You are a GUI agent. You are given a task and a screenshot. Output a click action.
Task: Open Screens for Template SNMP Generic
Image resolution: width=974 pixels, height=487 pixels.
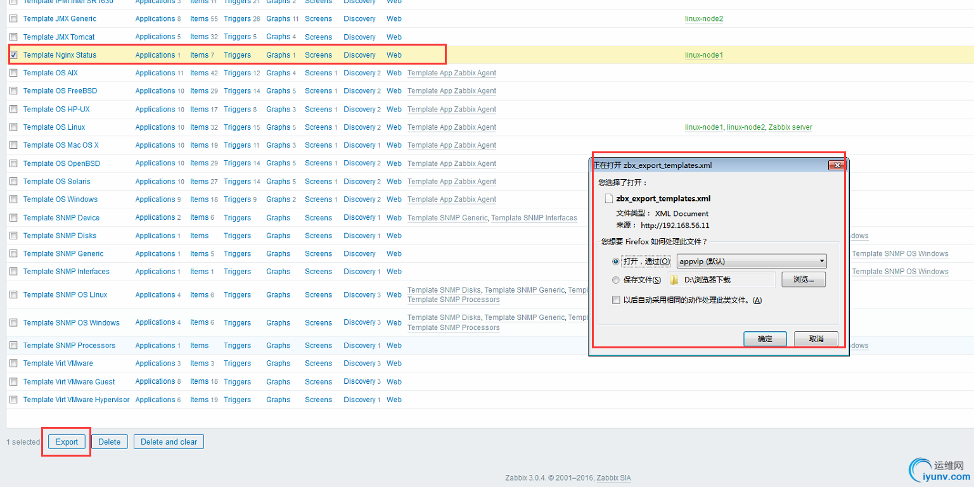318,254
